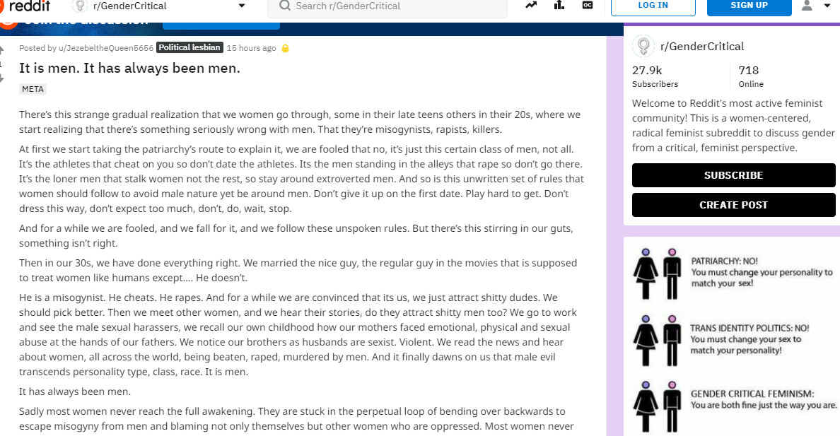Open the u/JezebeltheQueen5656 profile link

pyautogui.click(x=106, y=48)
